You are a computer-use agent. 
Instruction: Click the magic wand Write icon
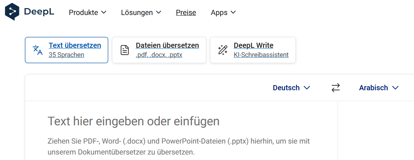[223, 50]
